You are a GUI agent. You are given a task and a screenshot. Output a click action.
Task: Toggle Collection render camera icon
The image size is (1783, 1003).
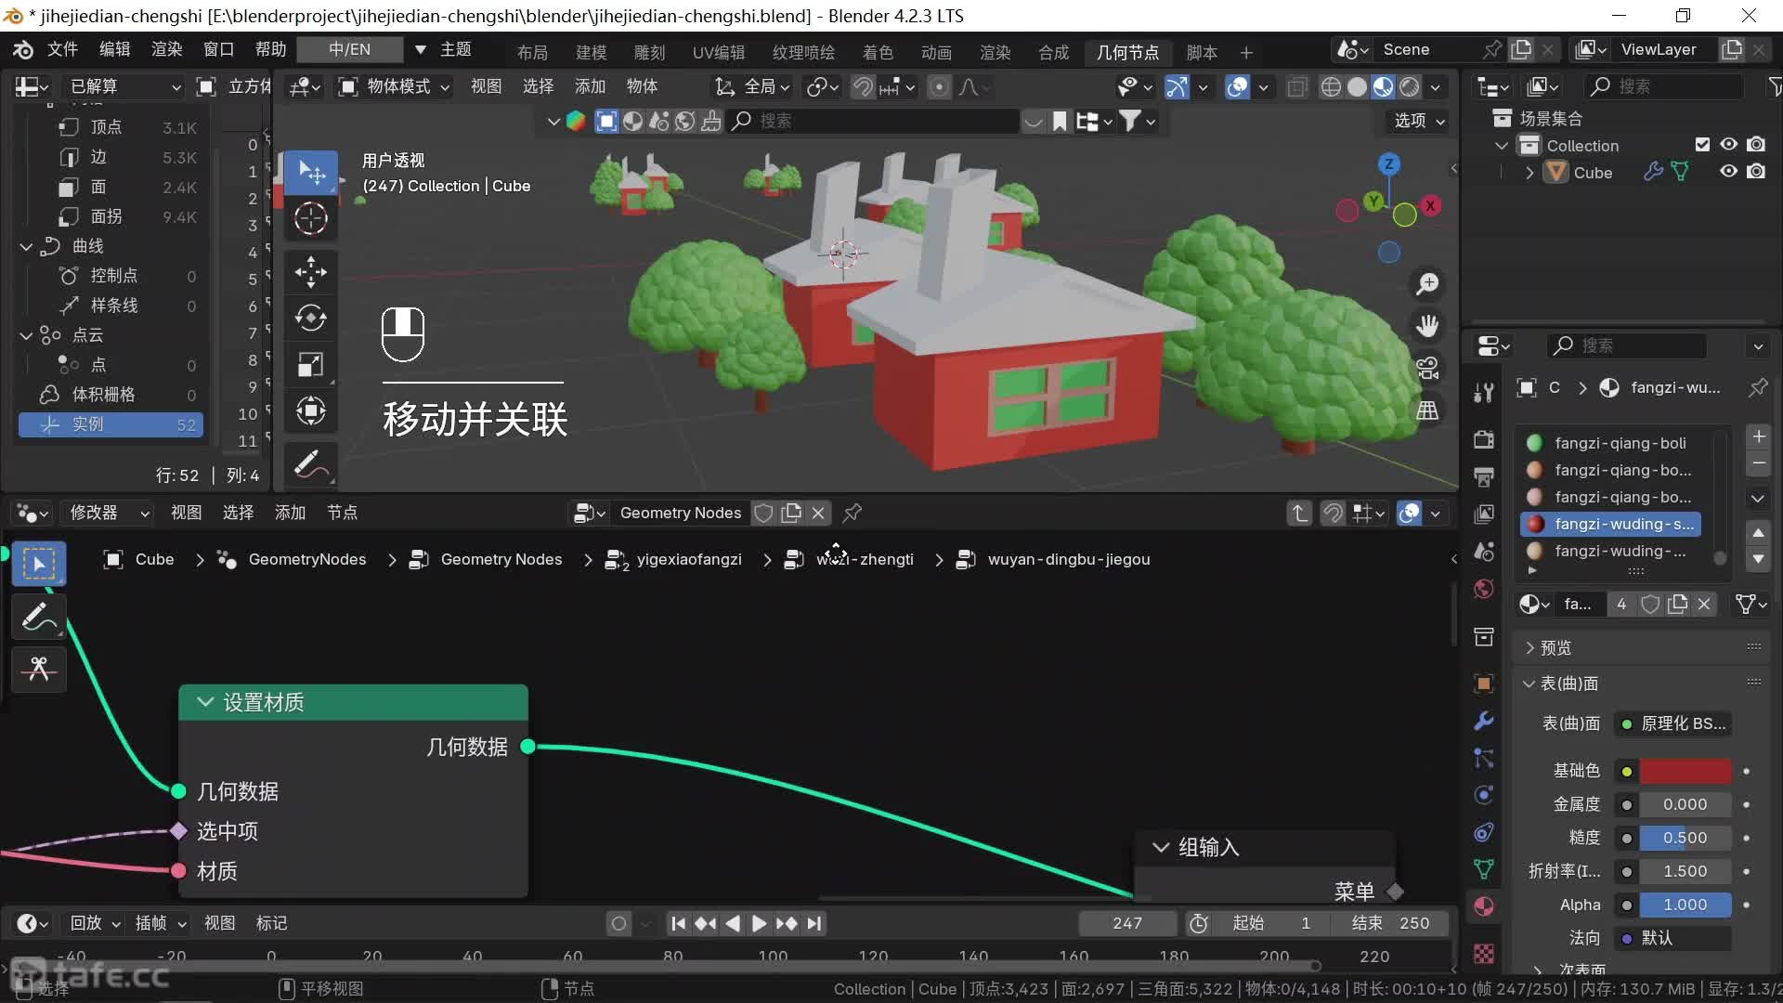(1756, 145)
